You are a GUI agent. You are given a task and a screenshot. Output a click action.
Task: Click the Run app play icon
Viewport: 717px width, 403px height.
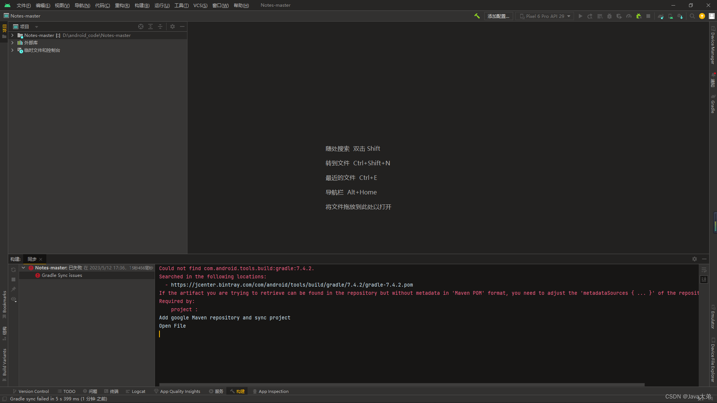click(580, 16)
